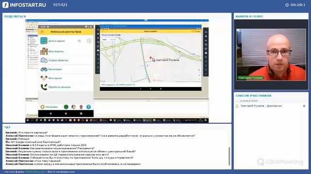This screenshot has height=174, width=311.
Task: Click the Григорий Русаков - Докладчик participant entry
Action: pos(261,106)
